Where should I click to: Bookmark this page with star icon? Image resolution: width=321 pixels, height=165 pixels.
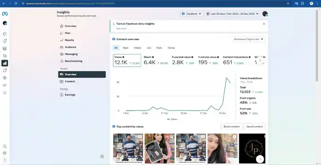pyautogui.click(x=288, y=4)
